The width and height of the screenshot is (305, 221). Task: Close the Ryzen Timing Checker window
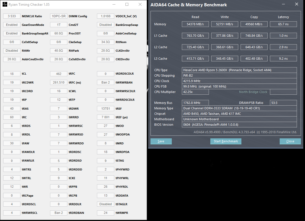tap(140, 4)
